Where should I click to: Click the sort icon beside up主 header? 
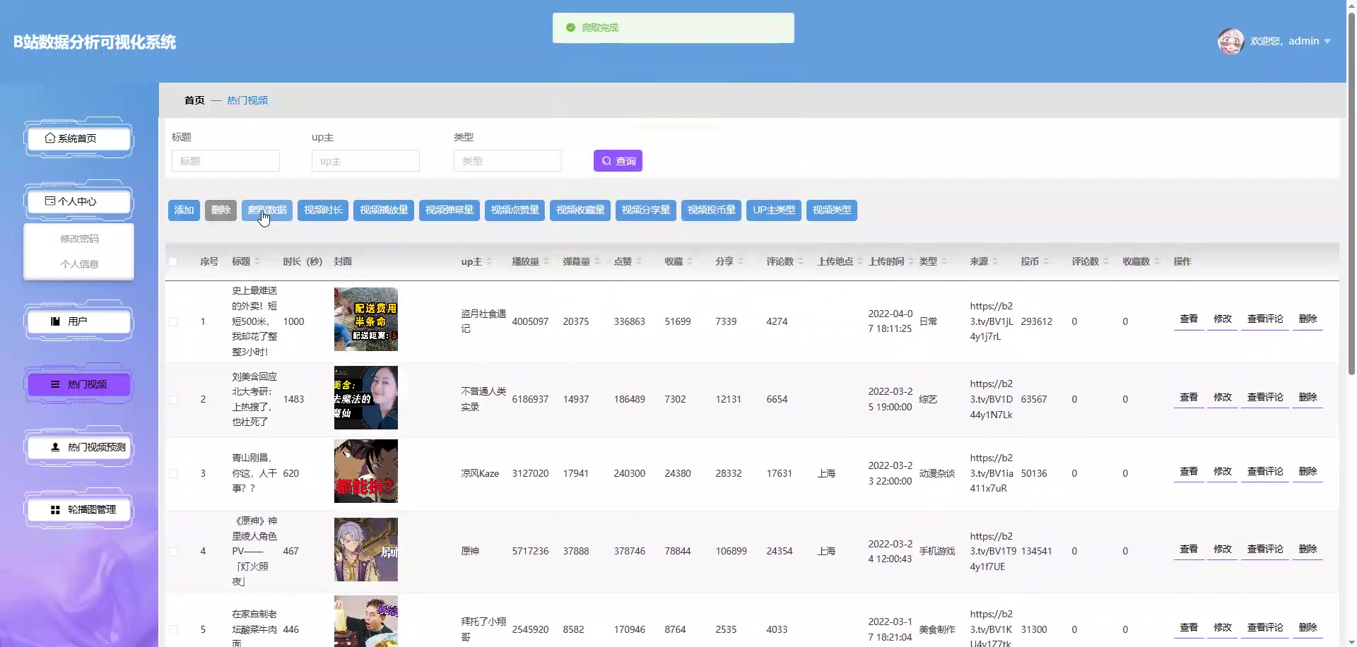489,261
